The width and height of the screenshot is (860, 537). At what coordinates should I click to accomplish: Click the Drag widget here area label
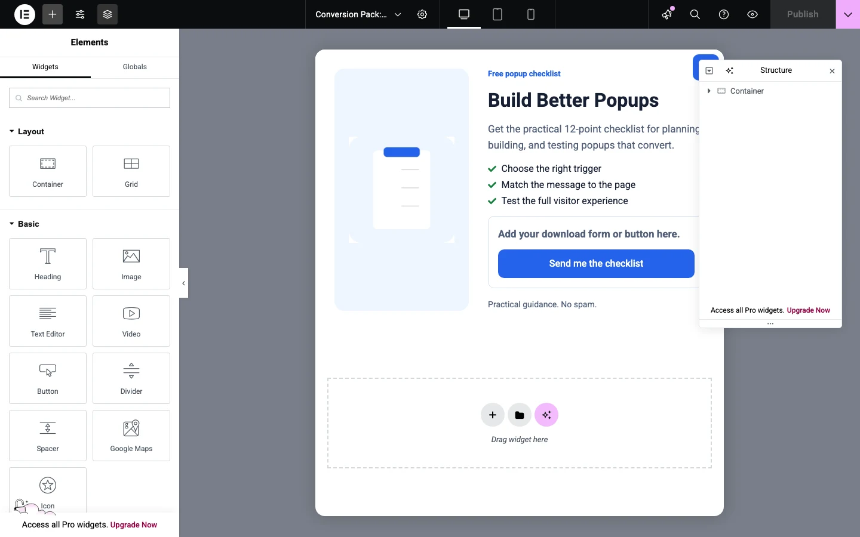click(520, 440)
